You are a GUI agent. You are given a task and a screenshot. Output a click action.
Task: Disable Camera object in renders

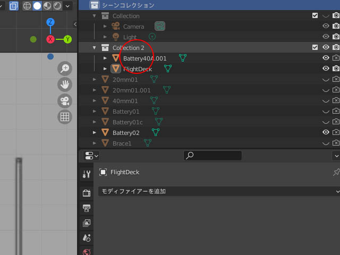[336, 26]
